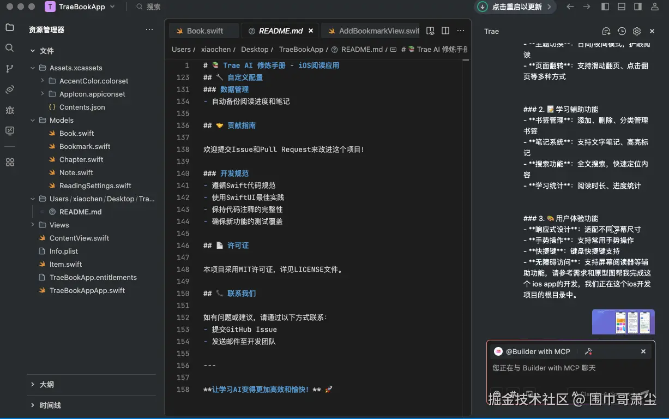The width and height of the screenshot is (669, 419).
Task: Click the 许可证 heading on line 146
Action: coord(238,246)
